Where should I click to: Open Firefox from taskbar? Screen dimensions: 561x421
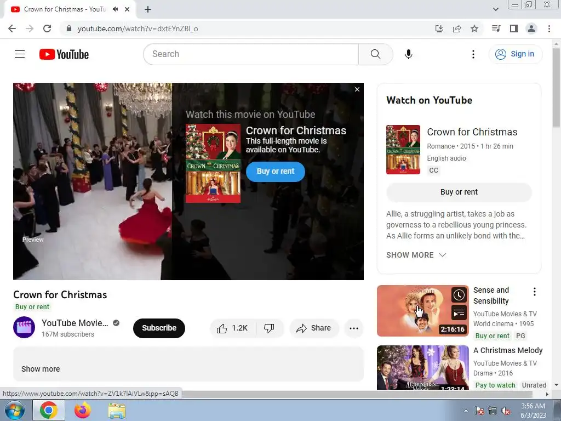[82, 410]
